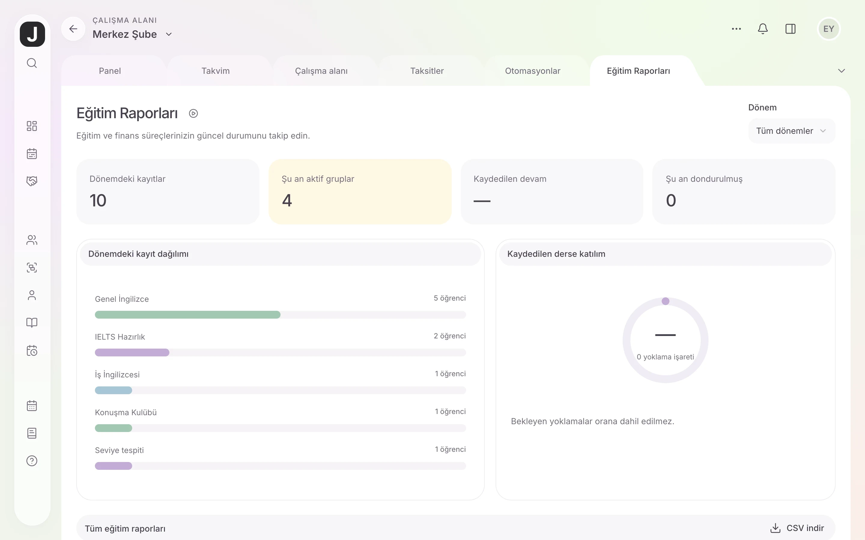Open the search icon in sidebar
The width and height of the screenshot is (865, 540).
click(32, 63)
